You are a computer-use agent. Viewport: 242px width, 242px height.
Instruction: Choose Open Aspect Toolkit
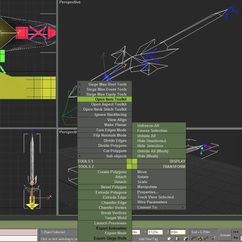click(x=105, y=104)
